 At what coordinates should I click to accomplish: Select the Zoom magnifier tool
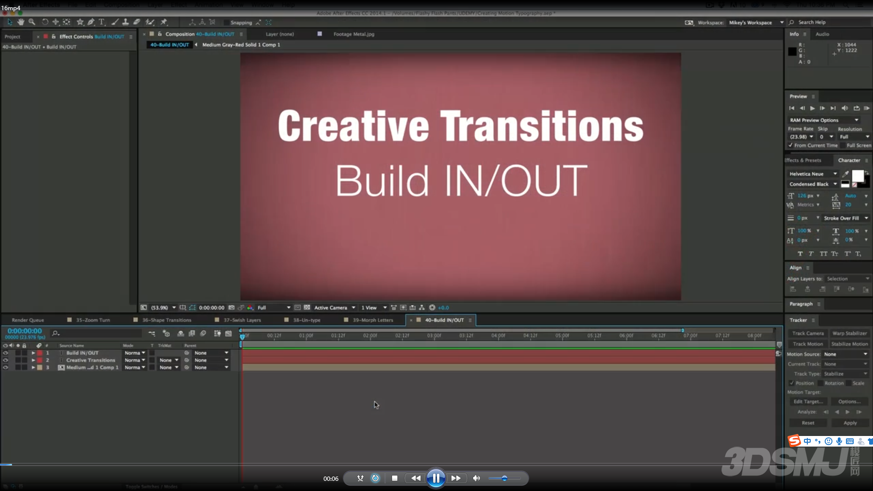pyautogui.click(x=32, y=22)
